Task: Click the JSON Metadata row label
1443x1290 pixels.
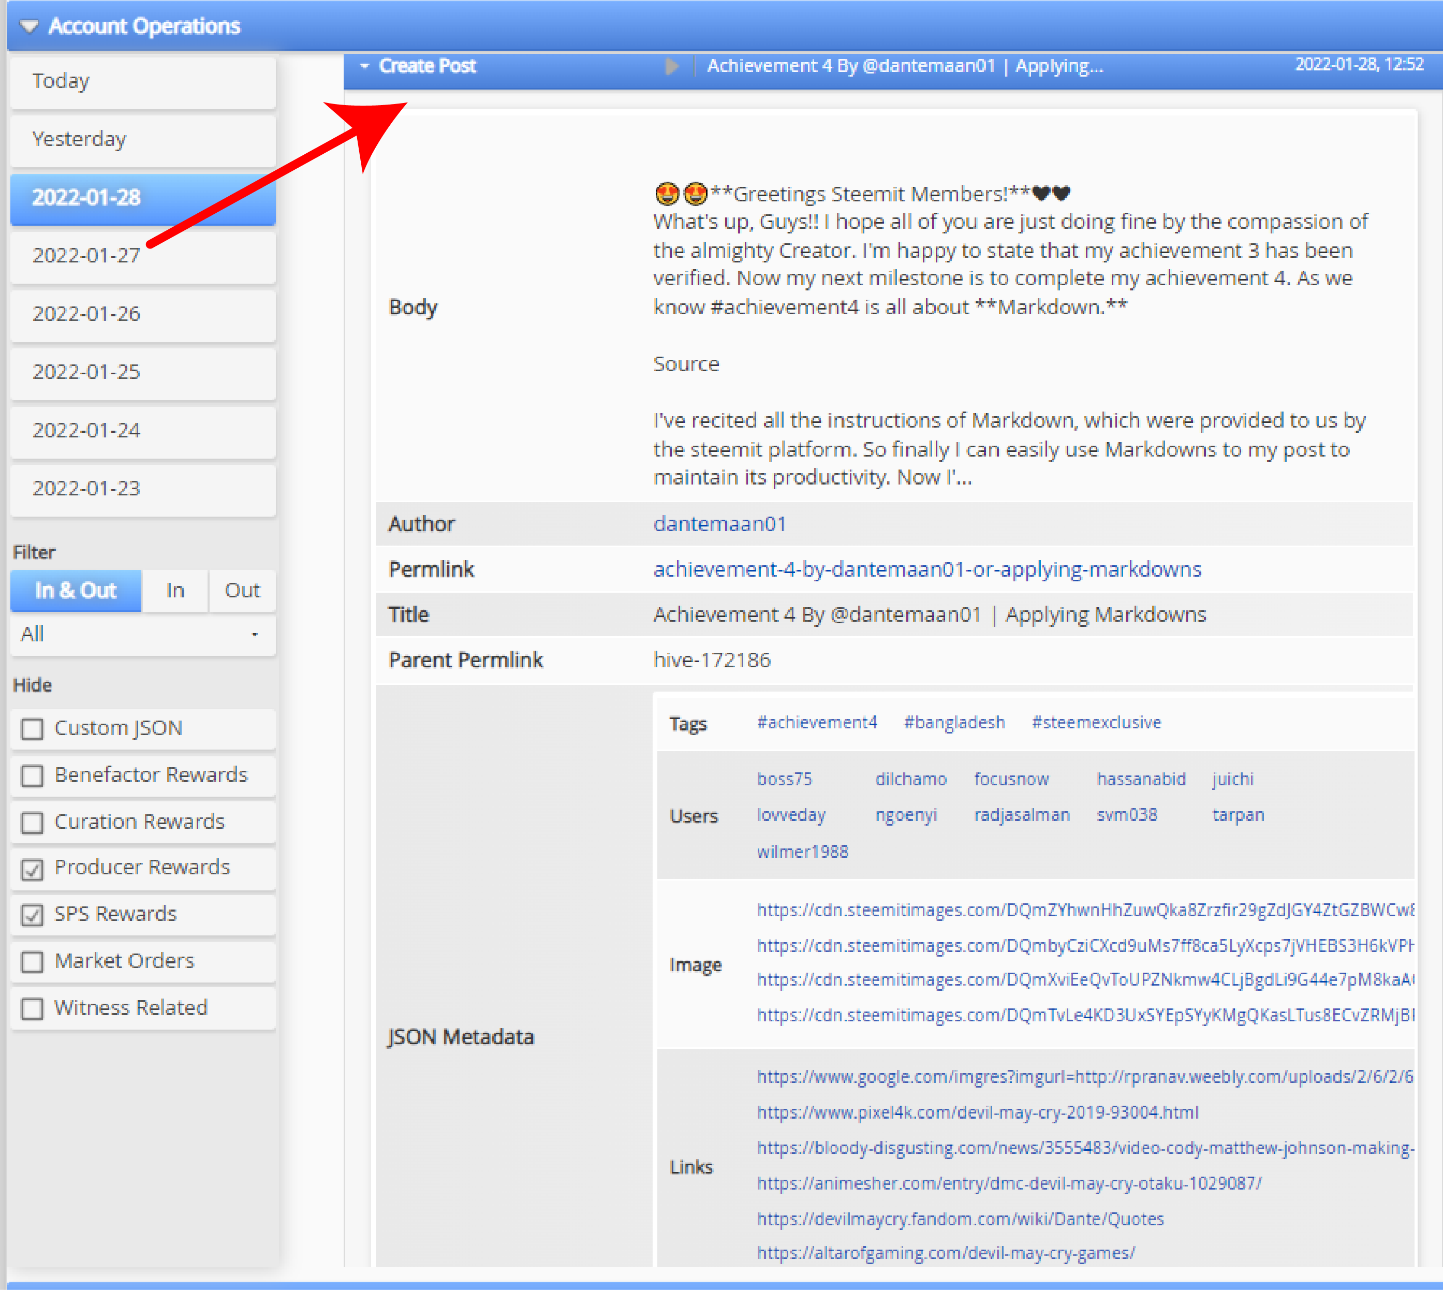Action: pos(461,1037)
